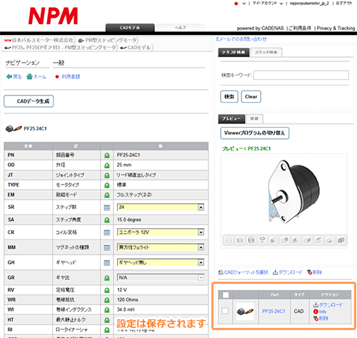Click last view icon in preview toolbar
The image size is (357, 338).
[341, 240]
